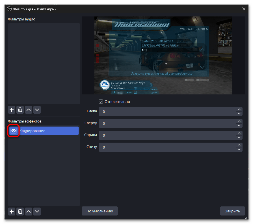Toggle visibility eye of Кадрирование filter
This screenshot has width=253, height=224.
pos(14,131)
